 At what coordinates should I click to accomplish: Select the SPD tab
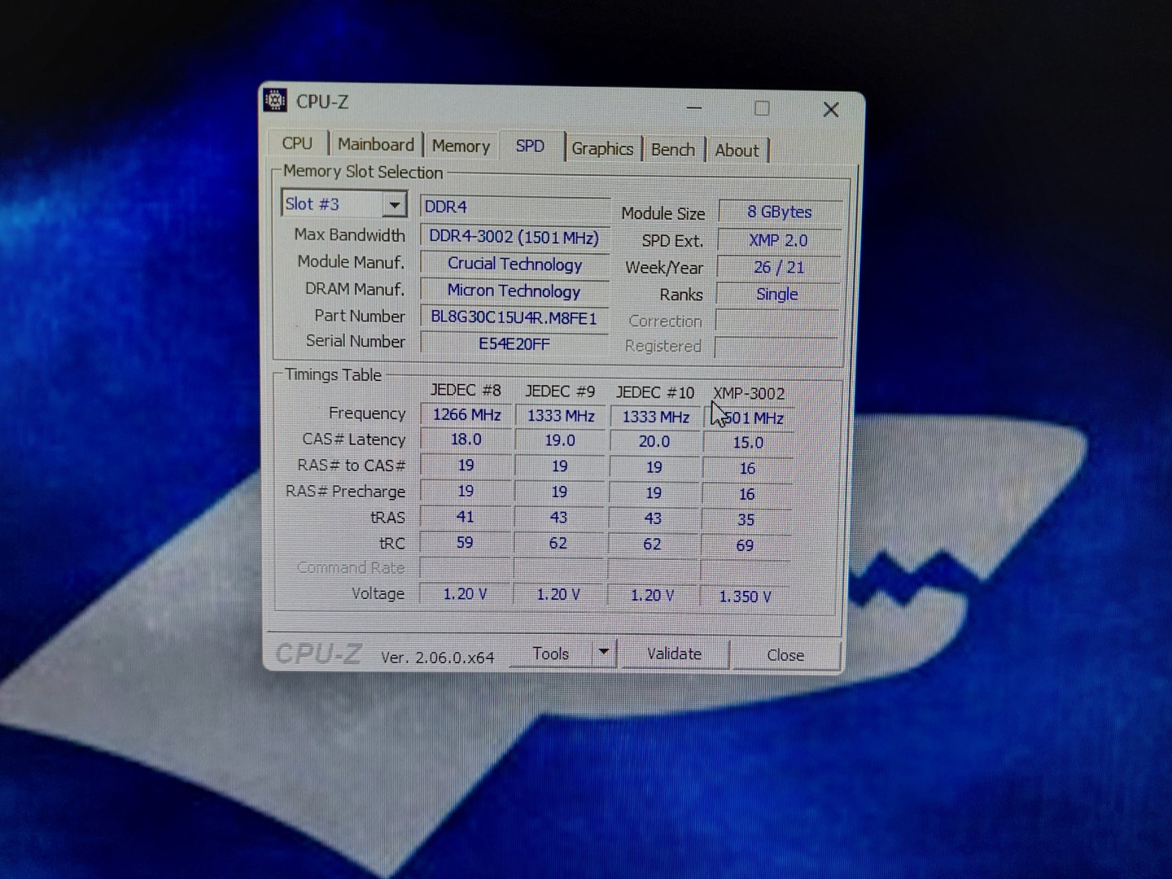tap(531, 146)
